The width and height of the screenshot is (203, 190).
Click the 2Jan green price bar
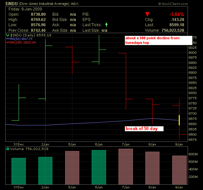(45, 70)
